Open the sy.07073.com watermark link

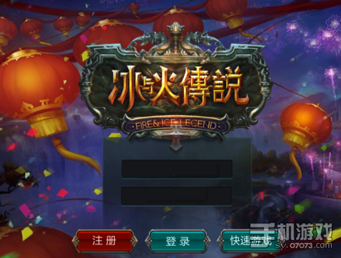coord(303,245)
